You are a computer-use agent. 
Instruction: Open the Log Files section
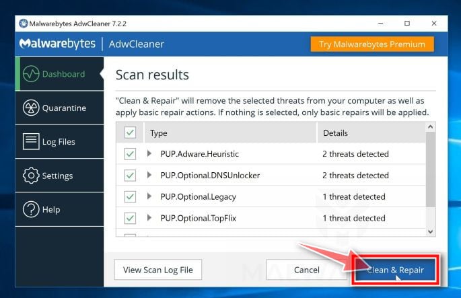click(x=59, y=142)
